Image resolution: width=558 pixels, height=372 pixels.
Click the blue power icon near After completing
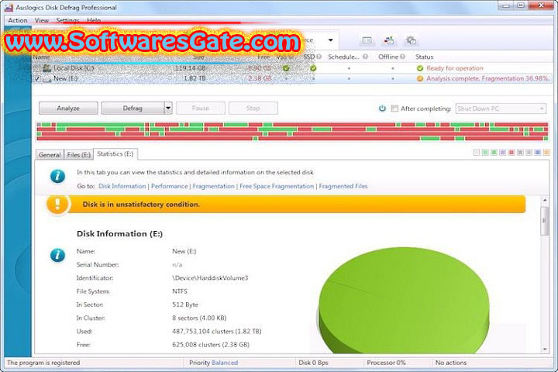[x=382, y=108]
